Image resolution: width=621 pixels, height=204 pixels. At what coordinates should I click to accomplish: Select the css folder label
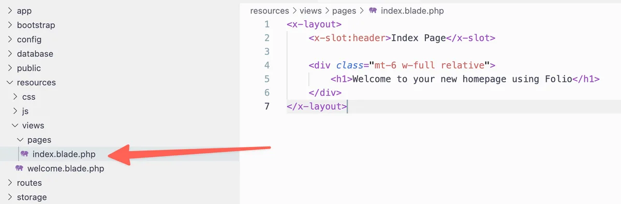point(28,97)
